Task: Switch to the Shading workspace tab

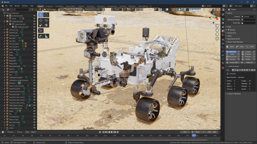Action: (81, 6)
